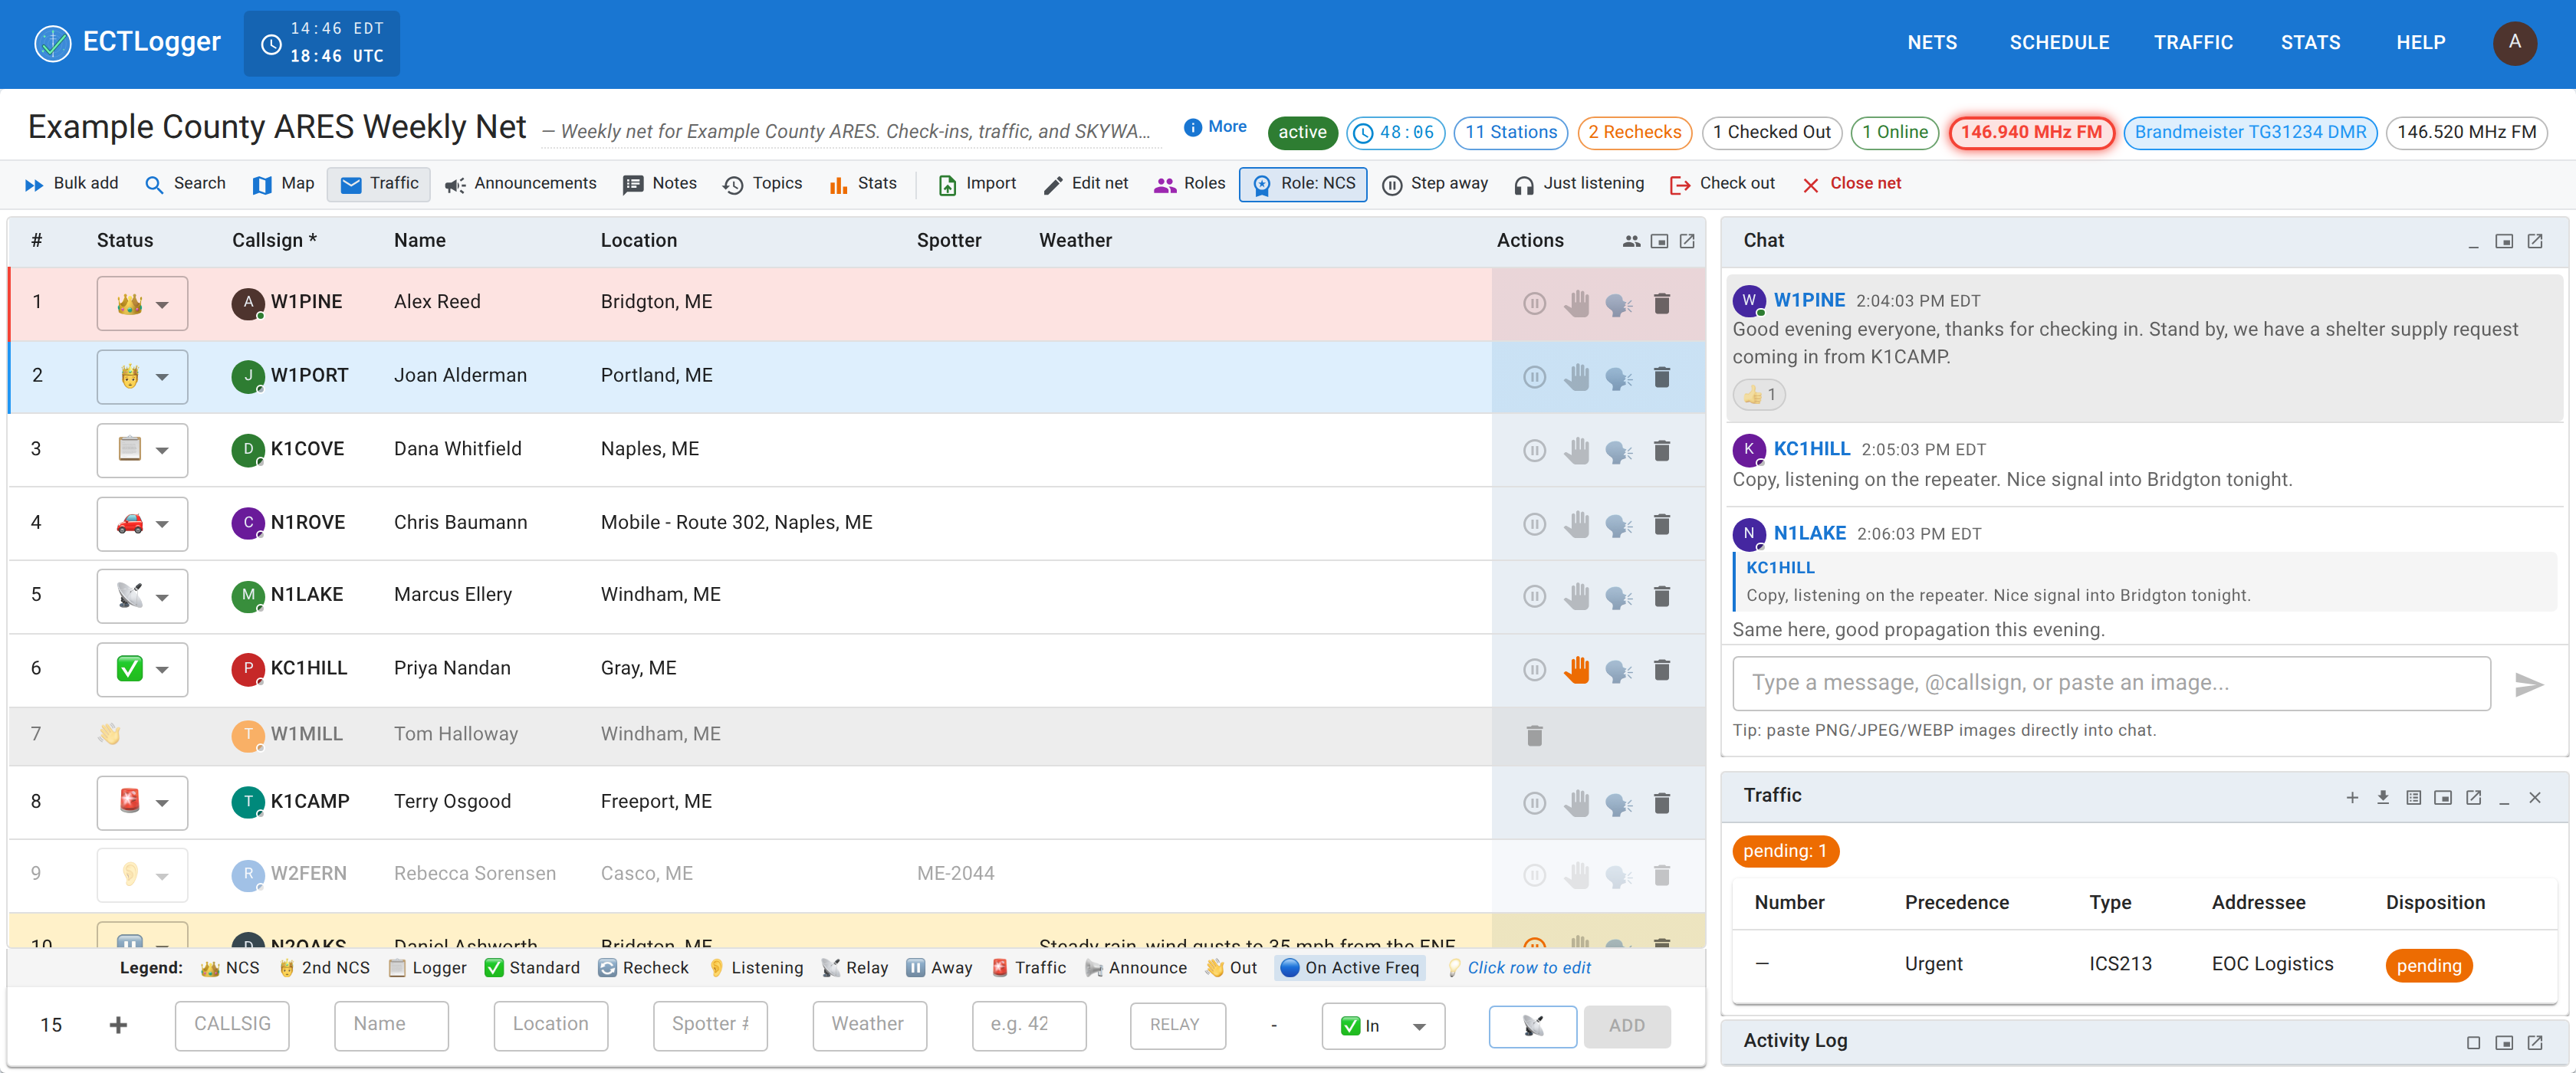
Task: Open status dropdown for K1CAMP
Action: [142, 803]
